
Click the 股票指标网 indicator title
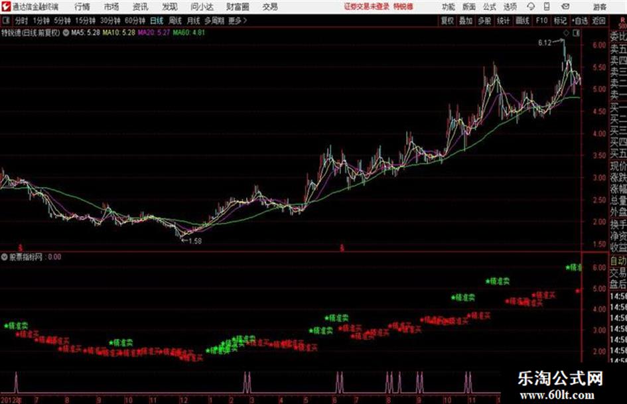pos(26,257)
